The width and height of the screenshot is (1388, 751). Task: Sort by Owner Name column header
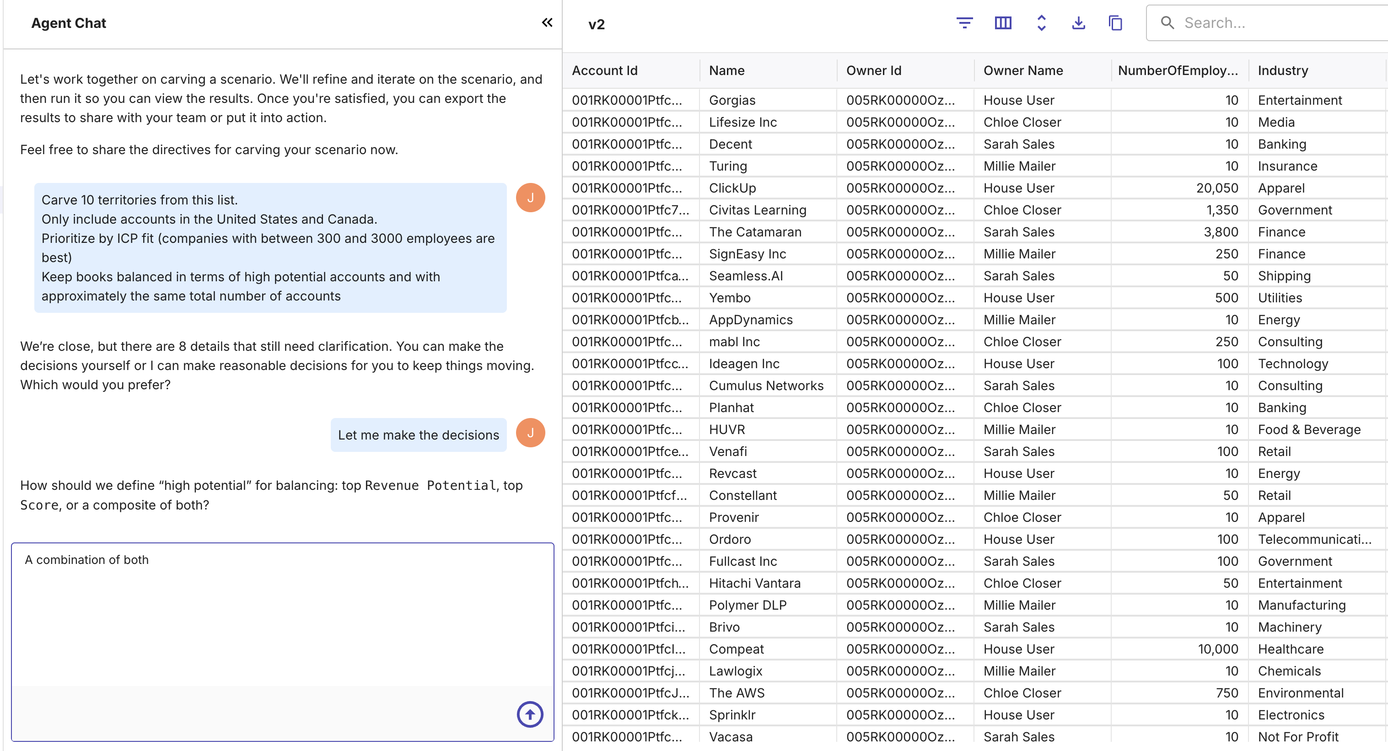click(x=1022, y=70)
